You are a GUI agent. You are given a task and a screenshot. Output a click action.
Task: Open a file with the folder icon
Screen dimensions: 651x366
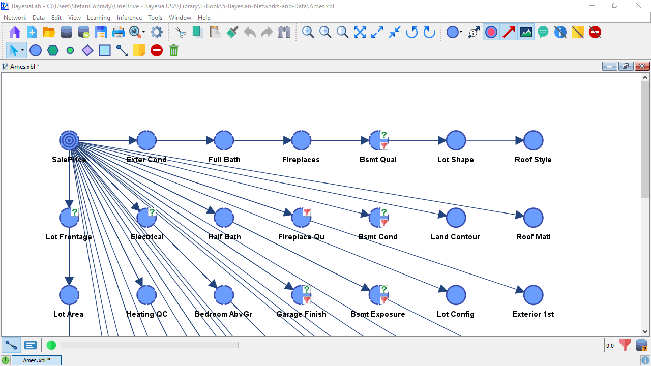(49, 33)
